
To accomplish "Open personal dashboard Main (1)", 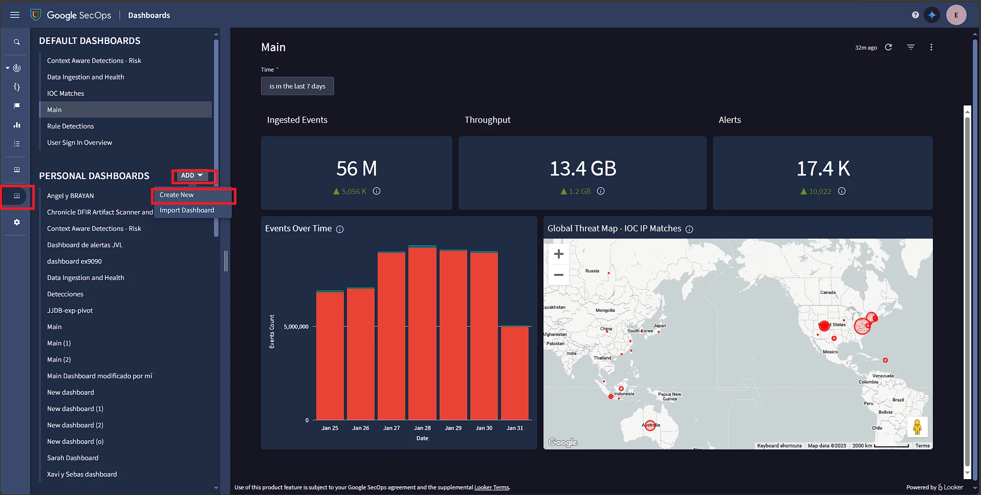I will click(59, 343).
